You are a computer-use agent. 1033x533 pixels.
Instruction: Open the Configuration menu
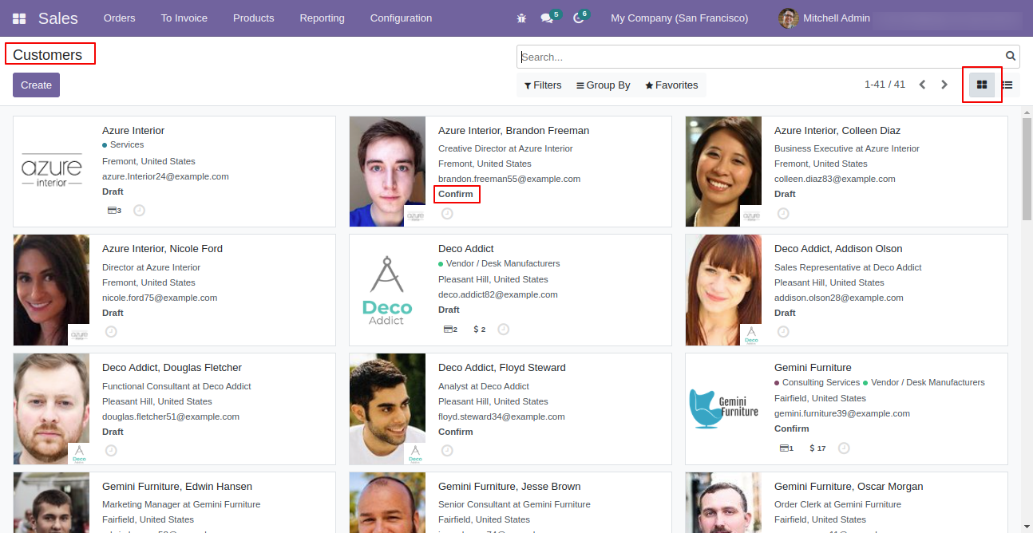[x=402, y=18]
